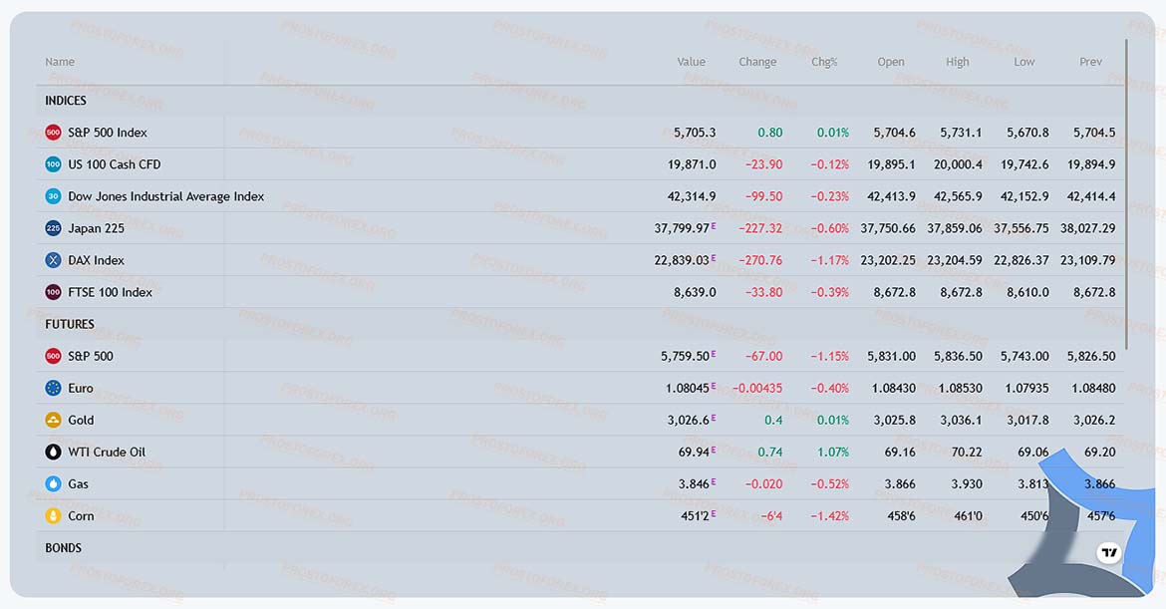Click the Gold bars icon
This screenshot has width=1166, height=609.
pyautogui.click(x=53, y=421)
